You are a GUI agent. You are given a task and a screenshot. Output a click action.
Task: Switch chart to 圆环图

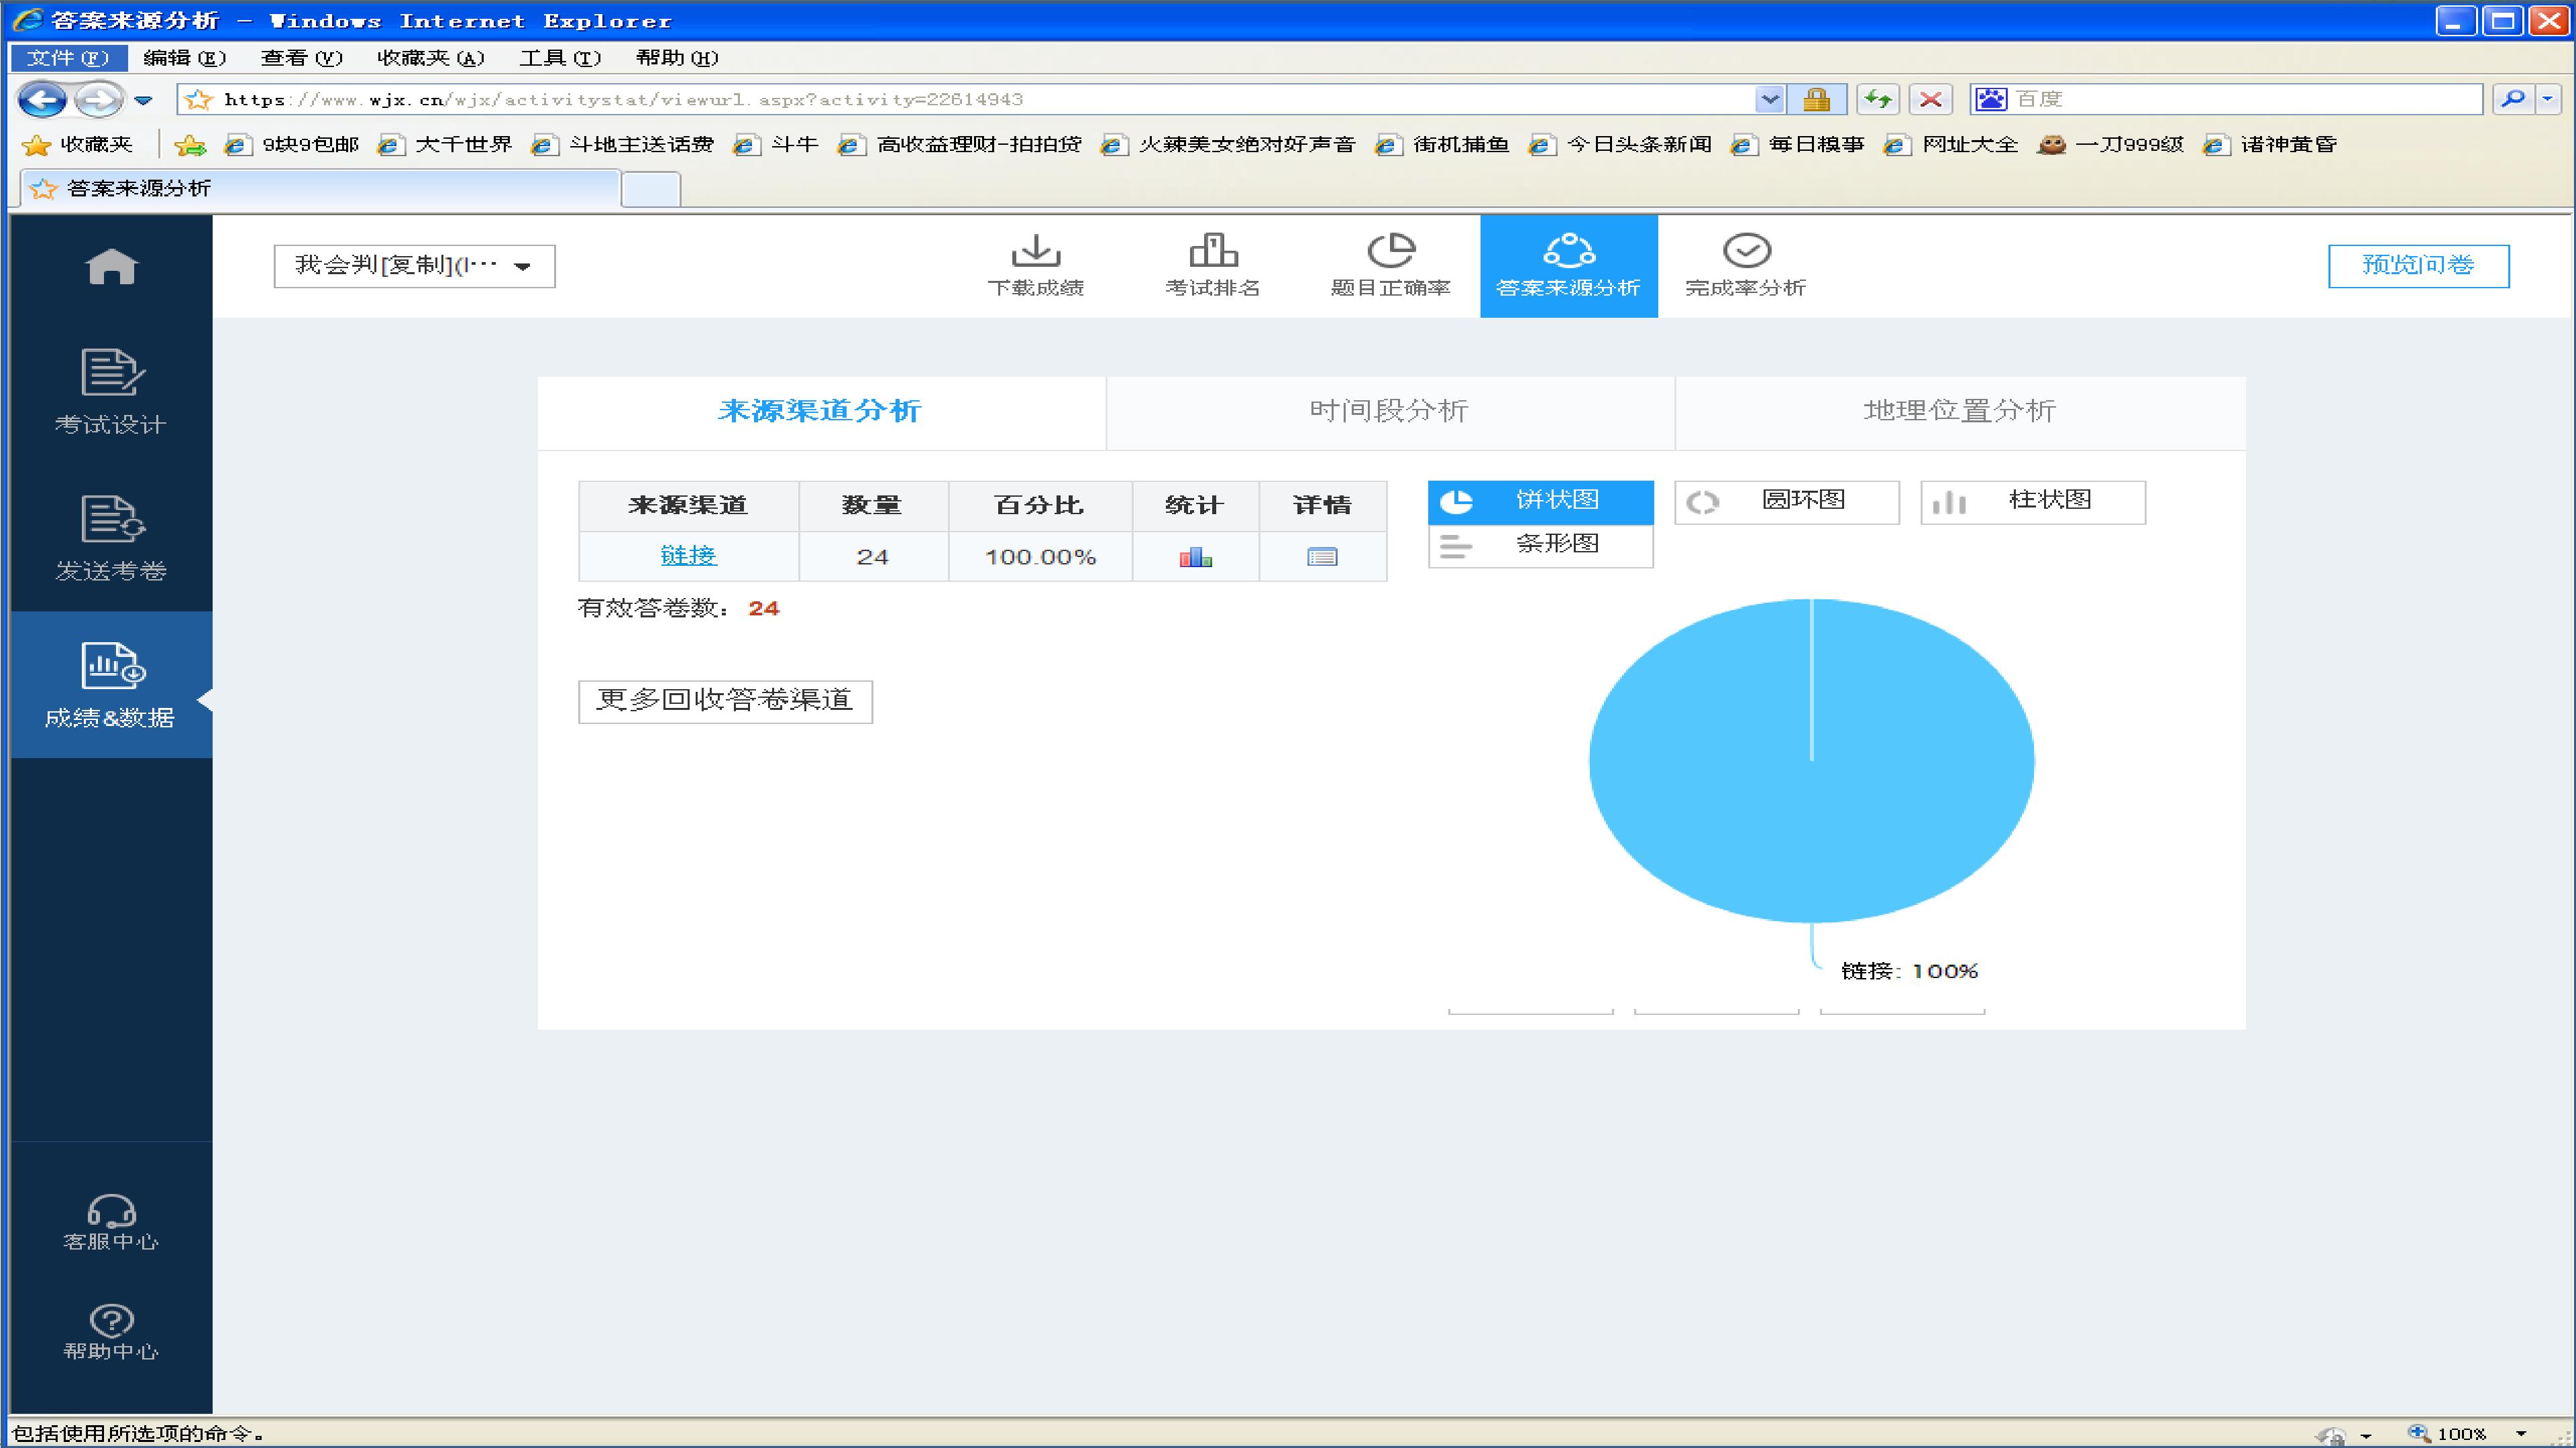coord(1786,501)
